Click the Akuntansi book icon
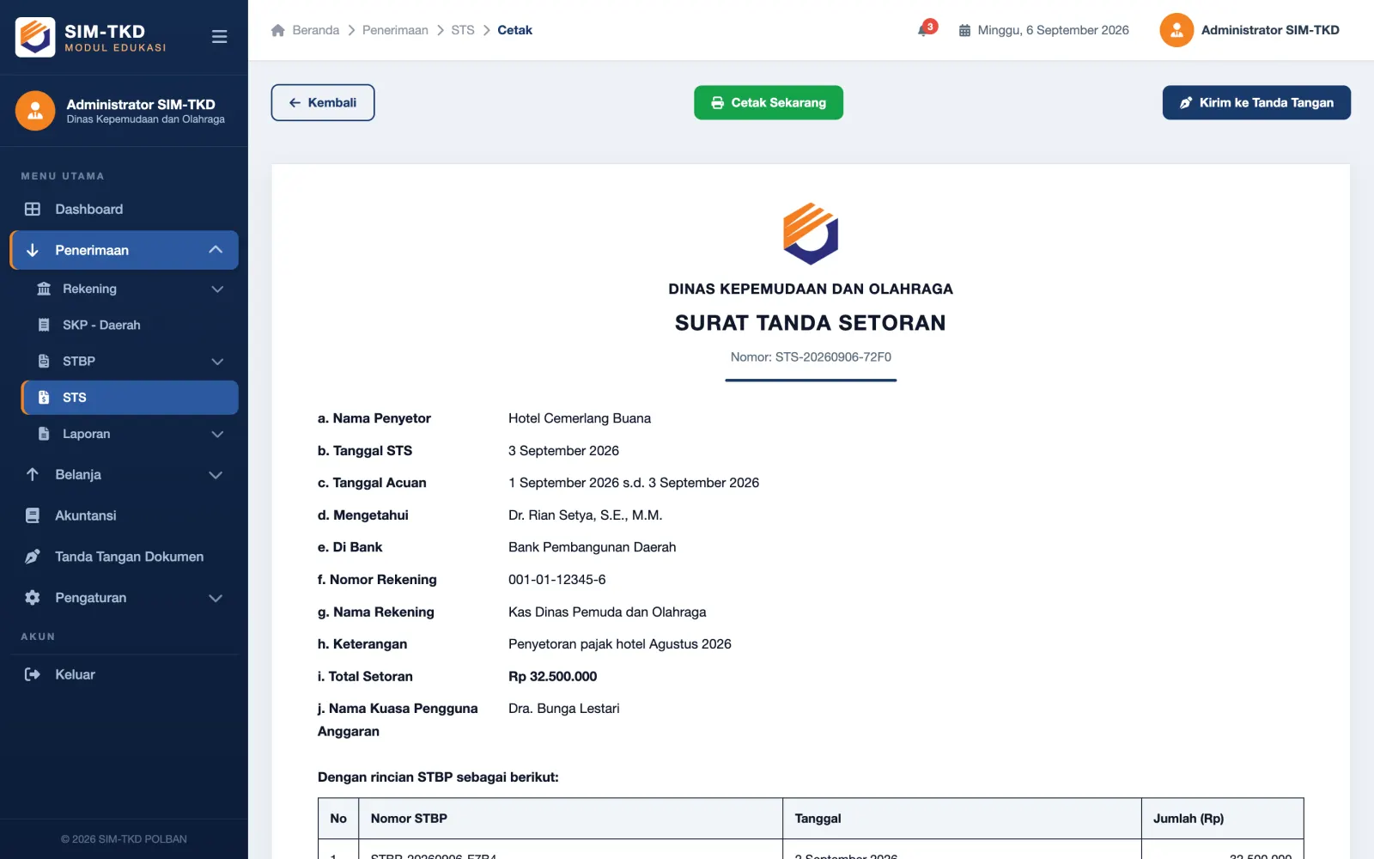 (x=33, y=515)
